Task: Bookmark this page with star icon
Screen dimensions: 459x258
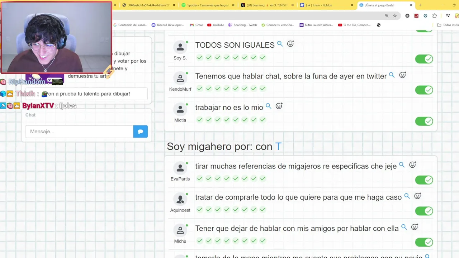Action: 395,16
